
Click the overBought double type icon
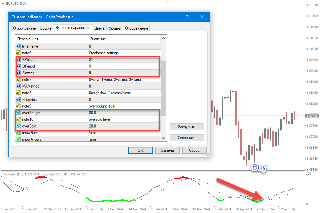18,113
